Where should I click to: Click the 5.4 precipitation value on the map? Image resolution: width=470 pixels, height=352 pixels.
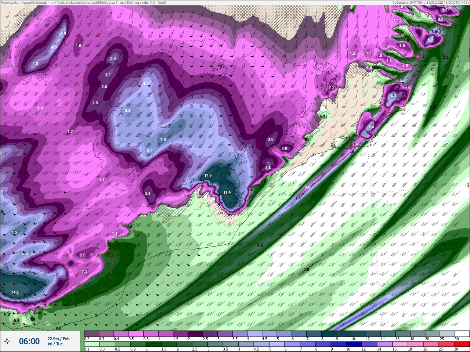pos(128,111)
